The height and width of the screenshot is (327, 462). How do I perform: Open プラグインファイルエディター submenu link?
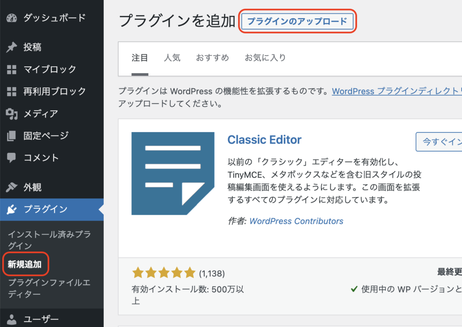49,288
